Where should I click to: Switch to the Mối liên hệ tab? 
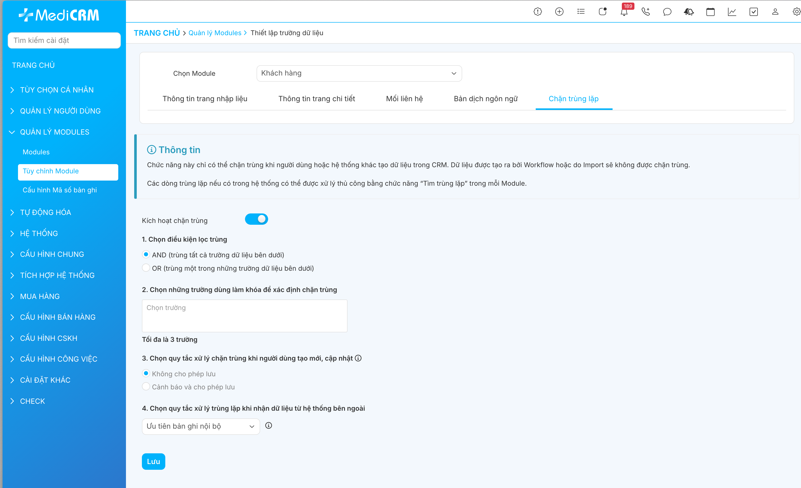404,99
